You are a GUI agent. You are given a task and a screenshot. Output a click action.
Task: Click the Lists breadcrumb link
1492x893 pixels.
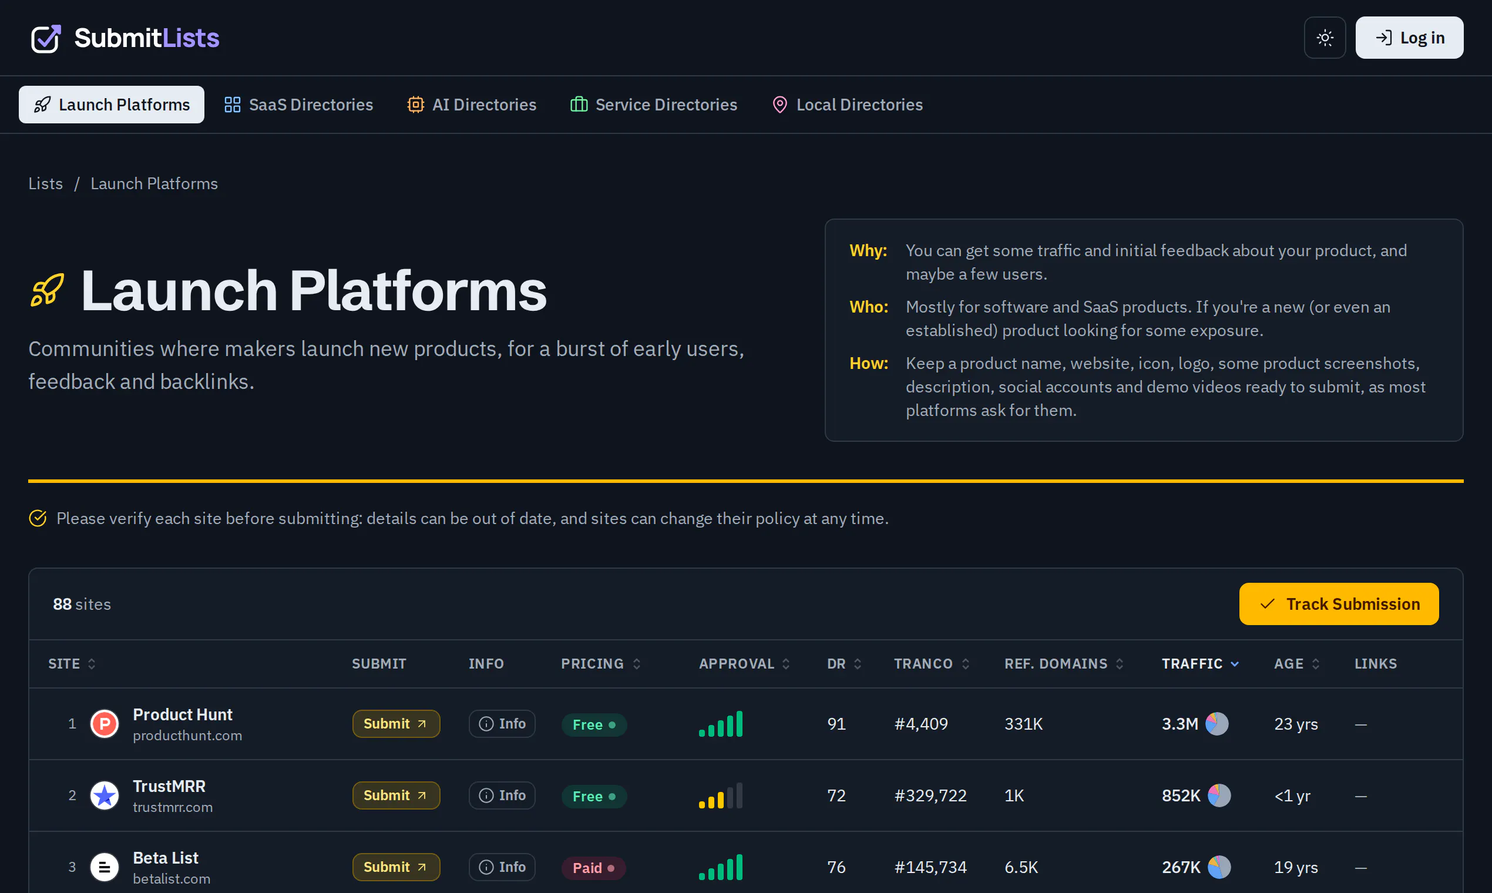pyautogui.click(x=46, y=183)
